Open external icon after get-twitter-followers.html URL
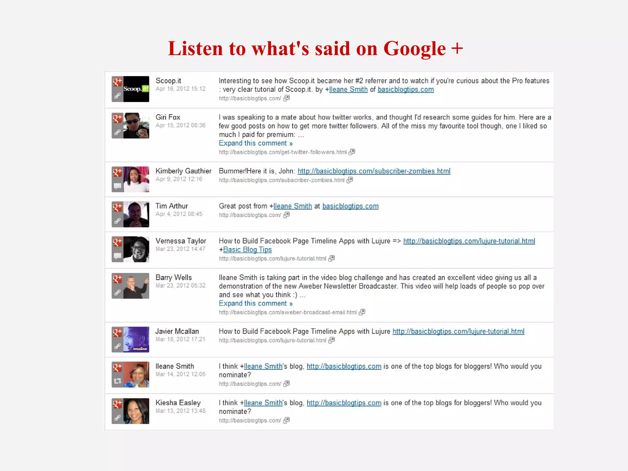Image resolution: width=628 pixels, height=471 pixels. (352, 152)
